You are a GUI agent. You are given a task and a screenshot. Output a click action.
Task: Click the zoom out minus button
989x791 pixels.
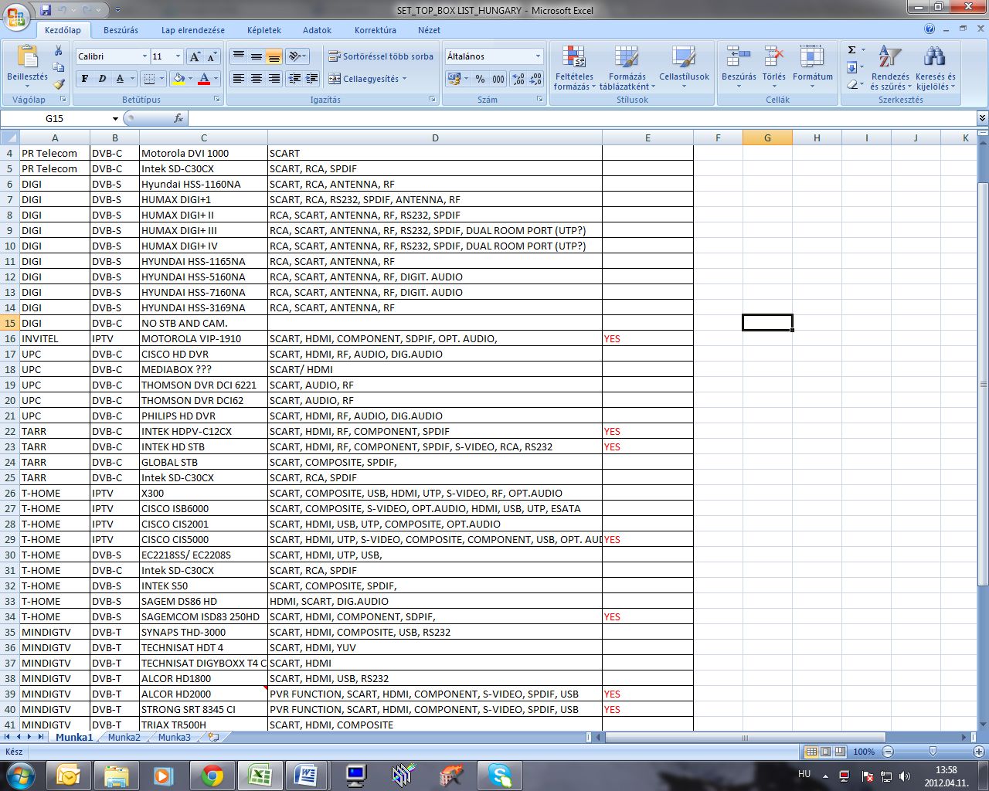coord(888,752)
